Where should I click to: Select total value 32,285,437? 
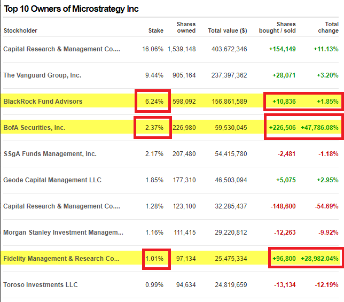[x=231, y=206]
